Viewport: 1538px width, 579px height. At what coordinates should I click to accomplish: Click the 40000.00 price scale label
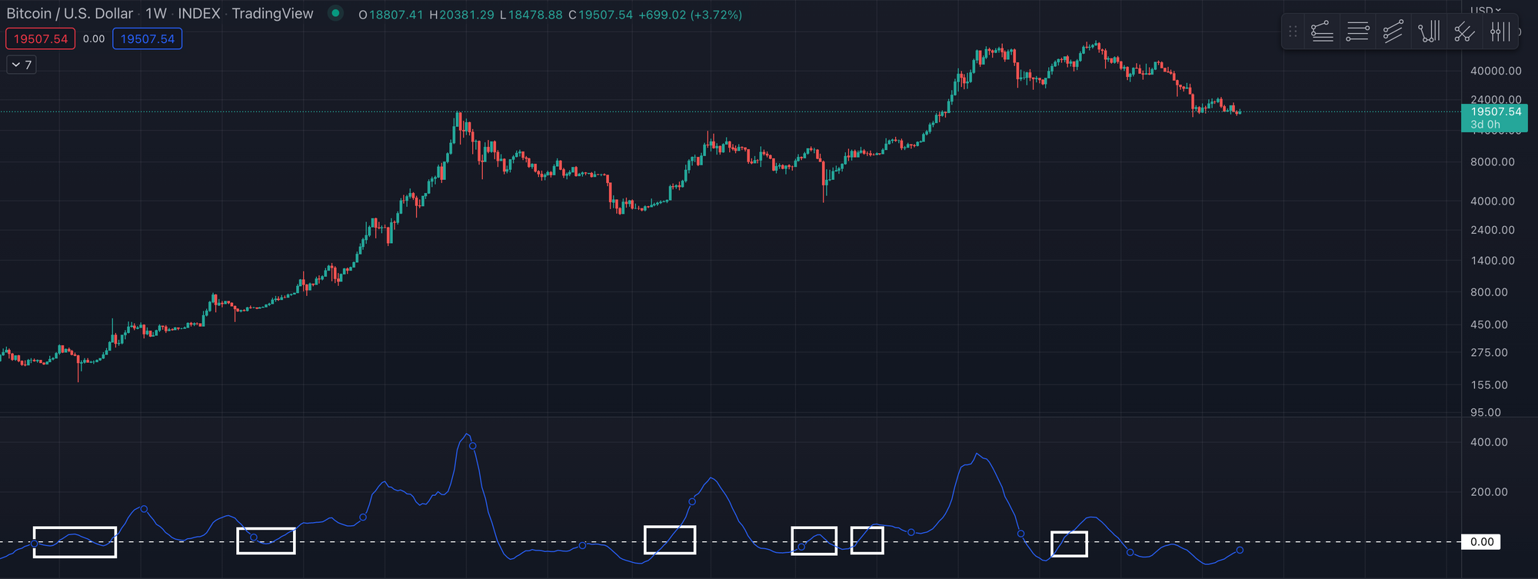(x=1496, y=71)
